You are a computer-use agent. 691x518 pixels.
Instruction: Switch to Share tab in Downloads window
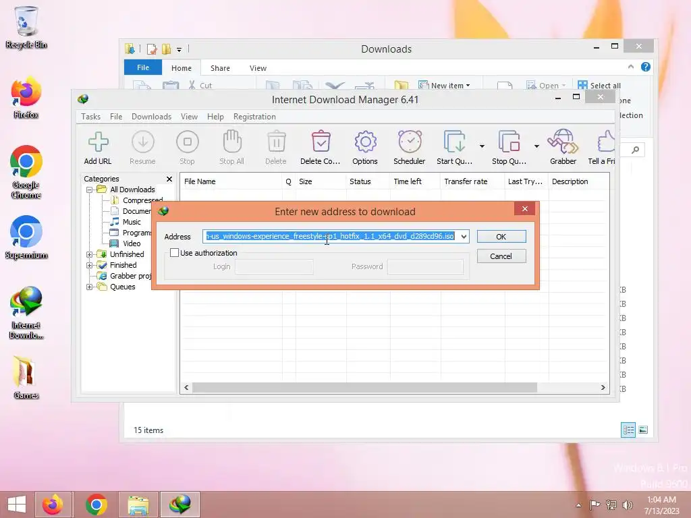pyautogui.click(x=221, y=68)
